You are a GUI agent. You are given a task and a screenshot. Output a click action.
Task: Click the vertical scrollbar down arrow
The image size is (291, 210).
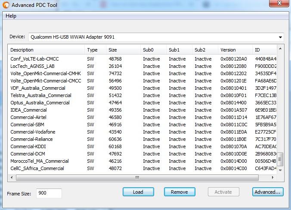(x=280, y=170)
